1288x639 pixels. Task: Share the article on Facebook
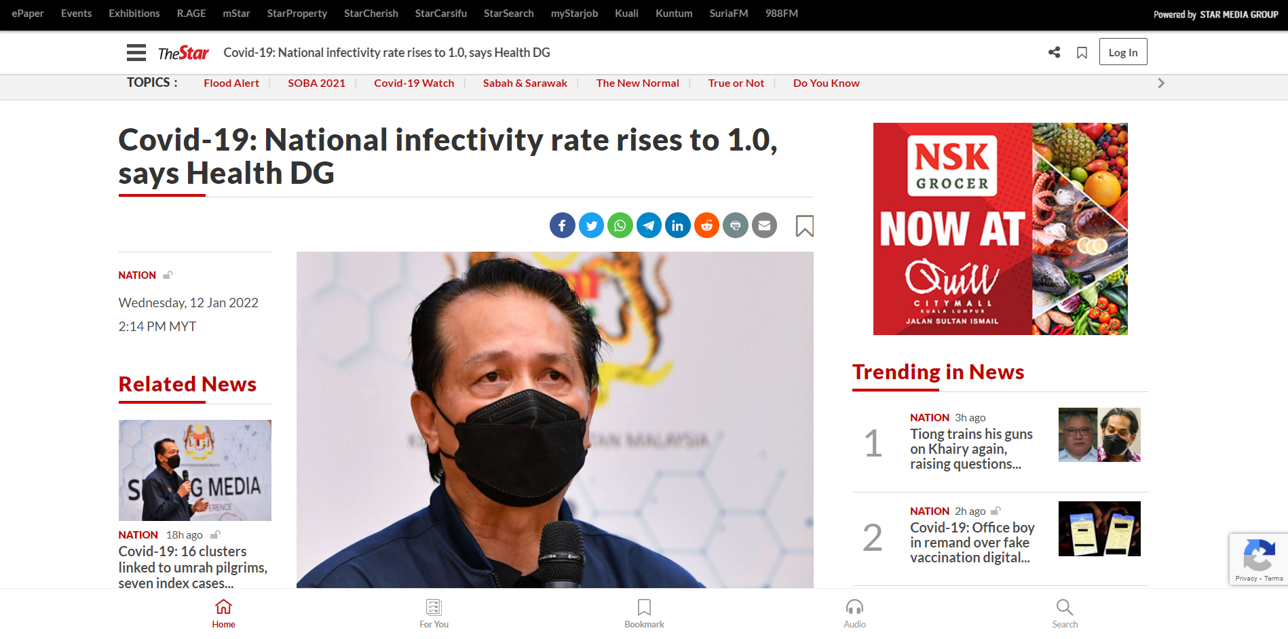tap(562, 225)
